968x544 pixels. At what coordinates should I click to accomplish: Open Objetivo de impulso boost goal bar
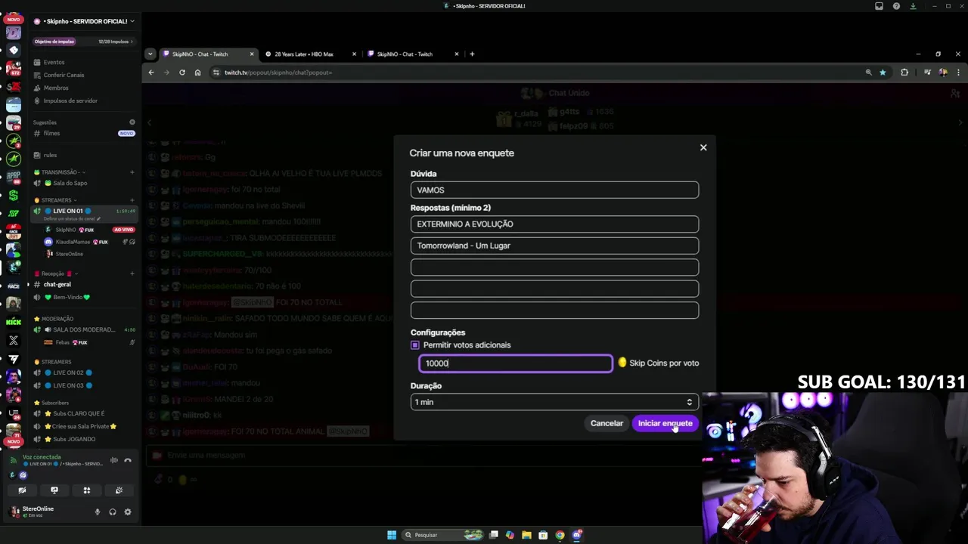click(84, 42)
